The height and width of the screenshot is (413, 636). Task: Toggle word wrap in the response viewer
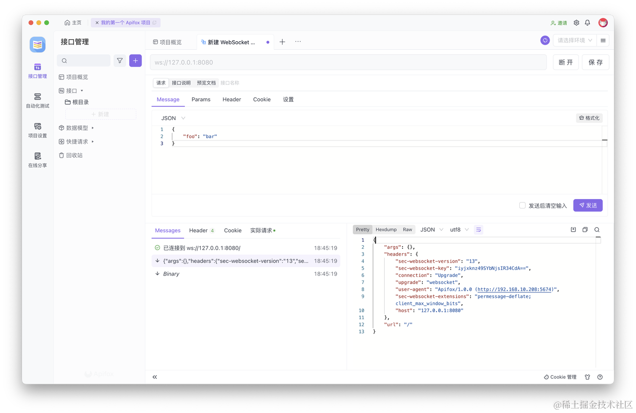tap(478, 229)
